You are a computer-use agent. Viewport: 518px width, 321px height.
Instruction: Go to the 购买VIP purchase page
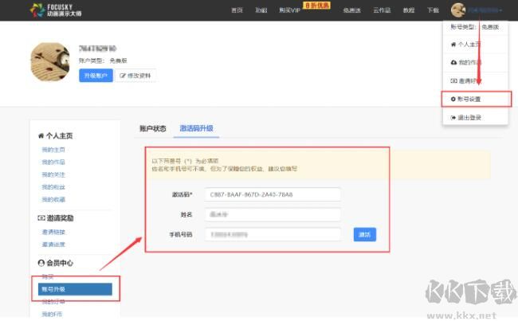tap(290, 10)
